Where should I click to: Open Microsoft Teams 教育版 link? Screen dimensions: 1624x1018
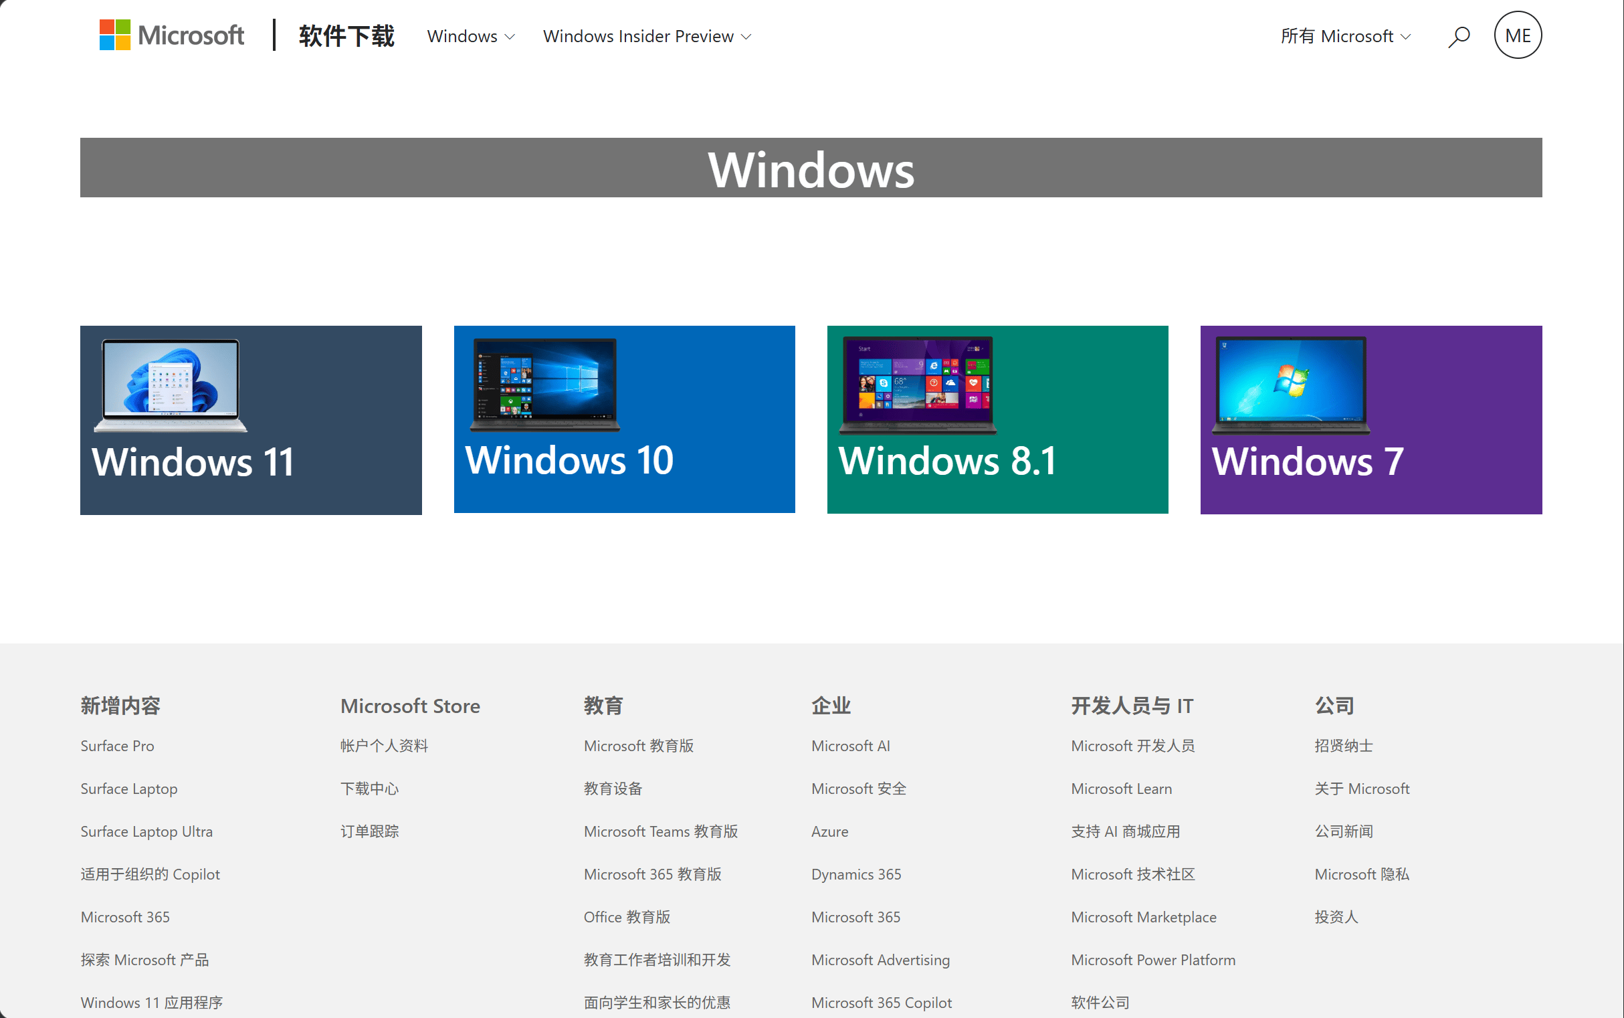pyautogui.click(x=661, y=831)
